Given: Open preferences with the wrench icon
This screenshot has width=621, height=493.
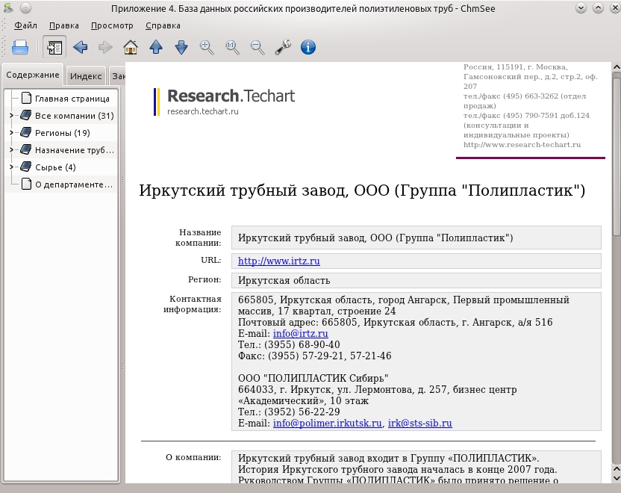Looking at the screenshot, I should click(x=283, y=47).
